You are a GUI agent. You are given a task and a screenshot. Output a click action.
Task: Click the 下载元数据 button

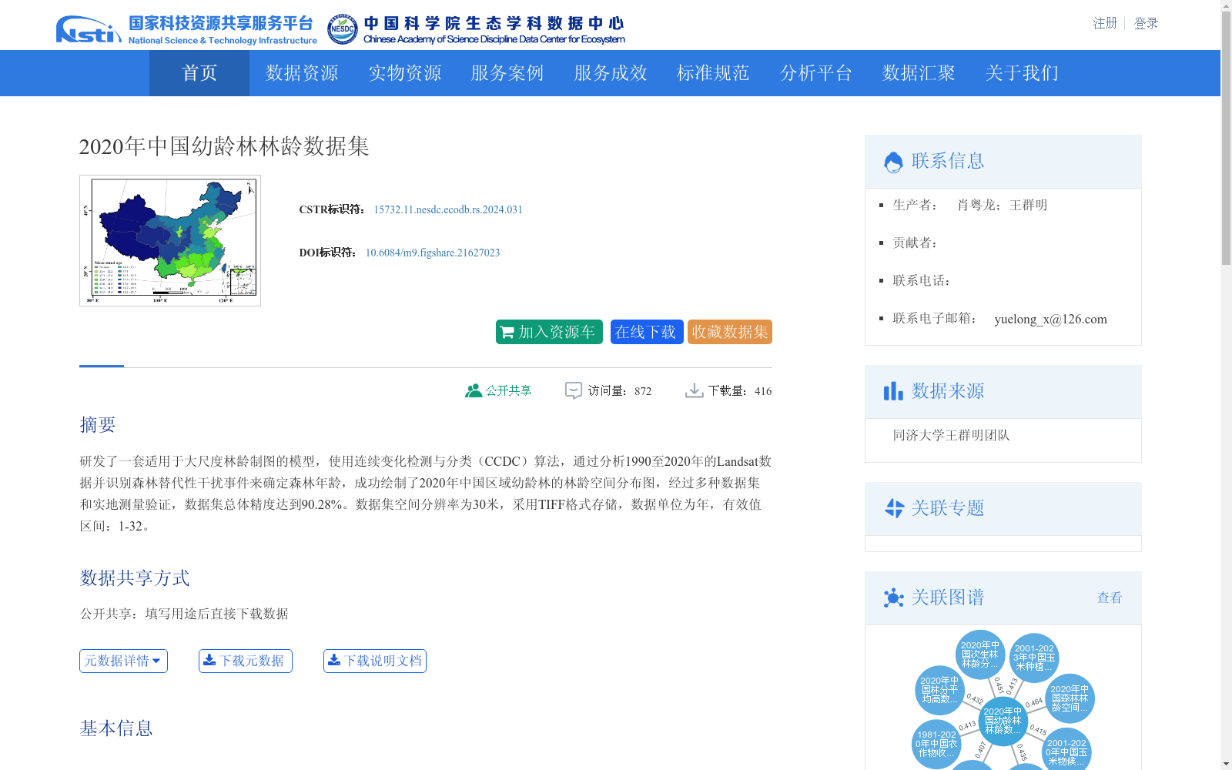click(246, 661)
